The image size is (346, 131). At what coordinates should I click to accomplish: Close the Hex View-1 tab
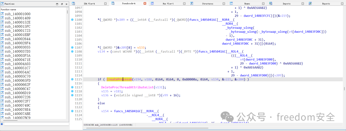pyautogui.click(x=185, y=4)
